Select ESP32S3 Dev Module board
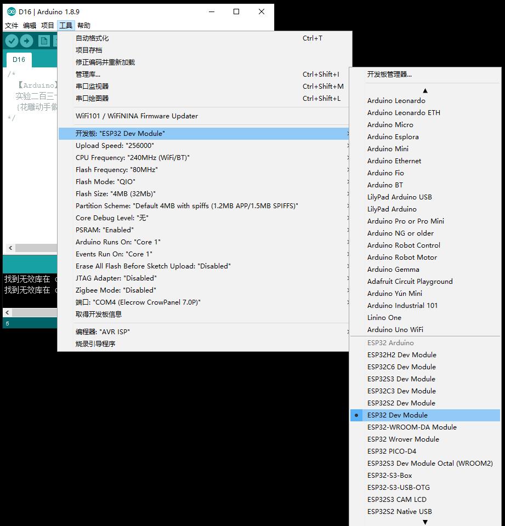 pos(425,379)
